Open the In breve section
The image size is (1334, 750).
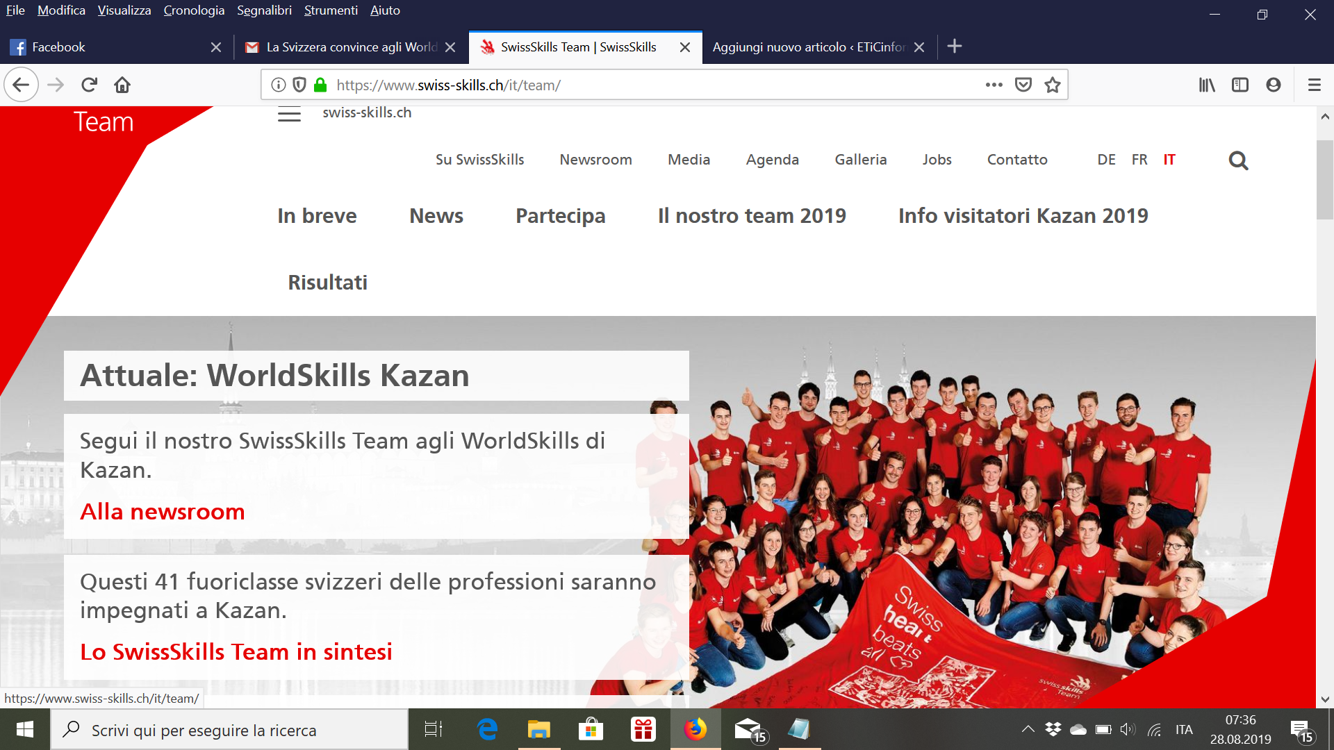(317, 216)
